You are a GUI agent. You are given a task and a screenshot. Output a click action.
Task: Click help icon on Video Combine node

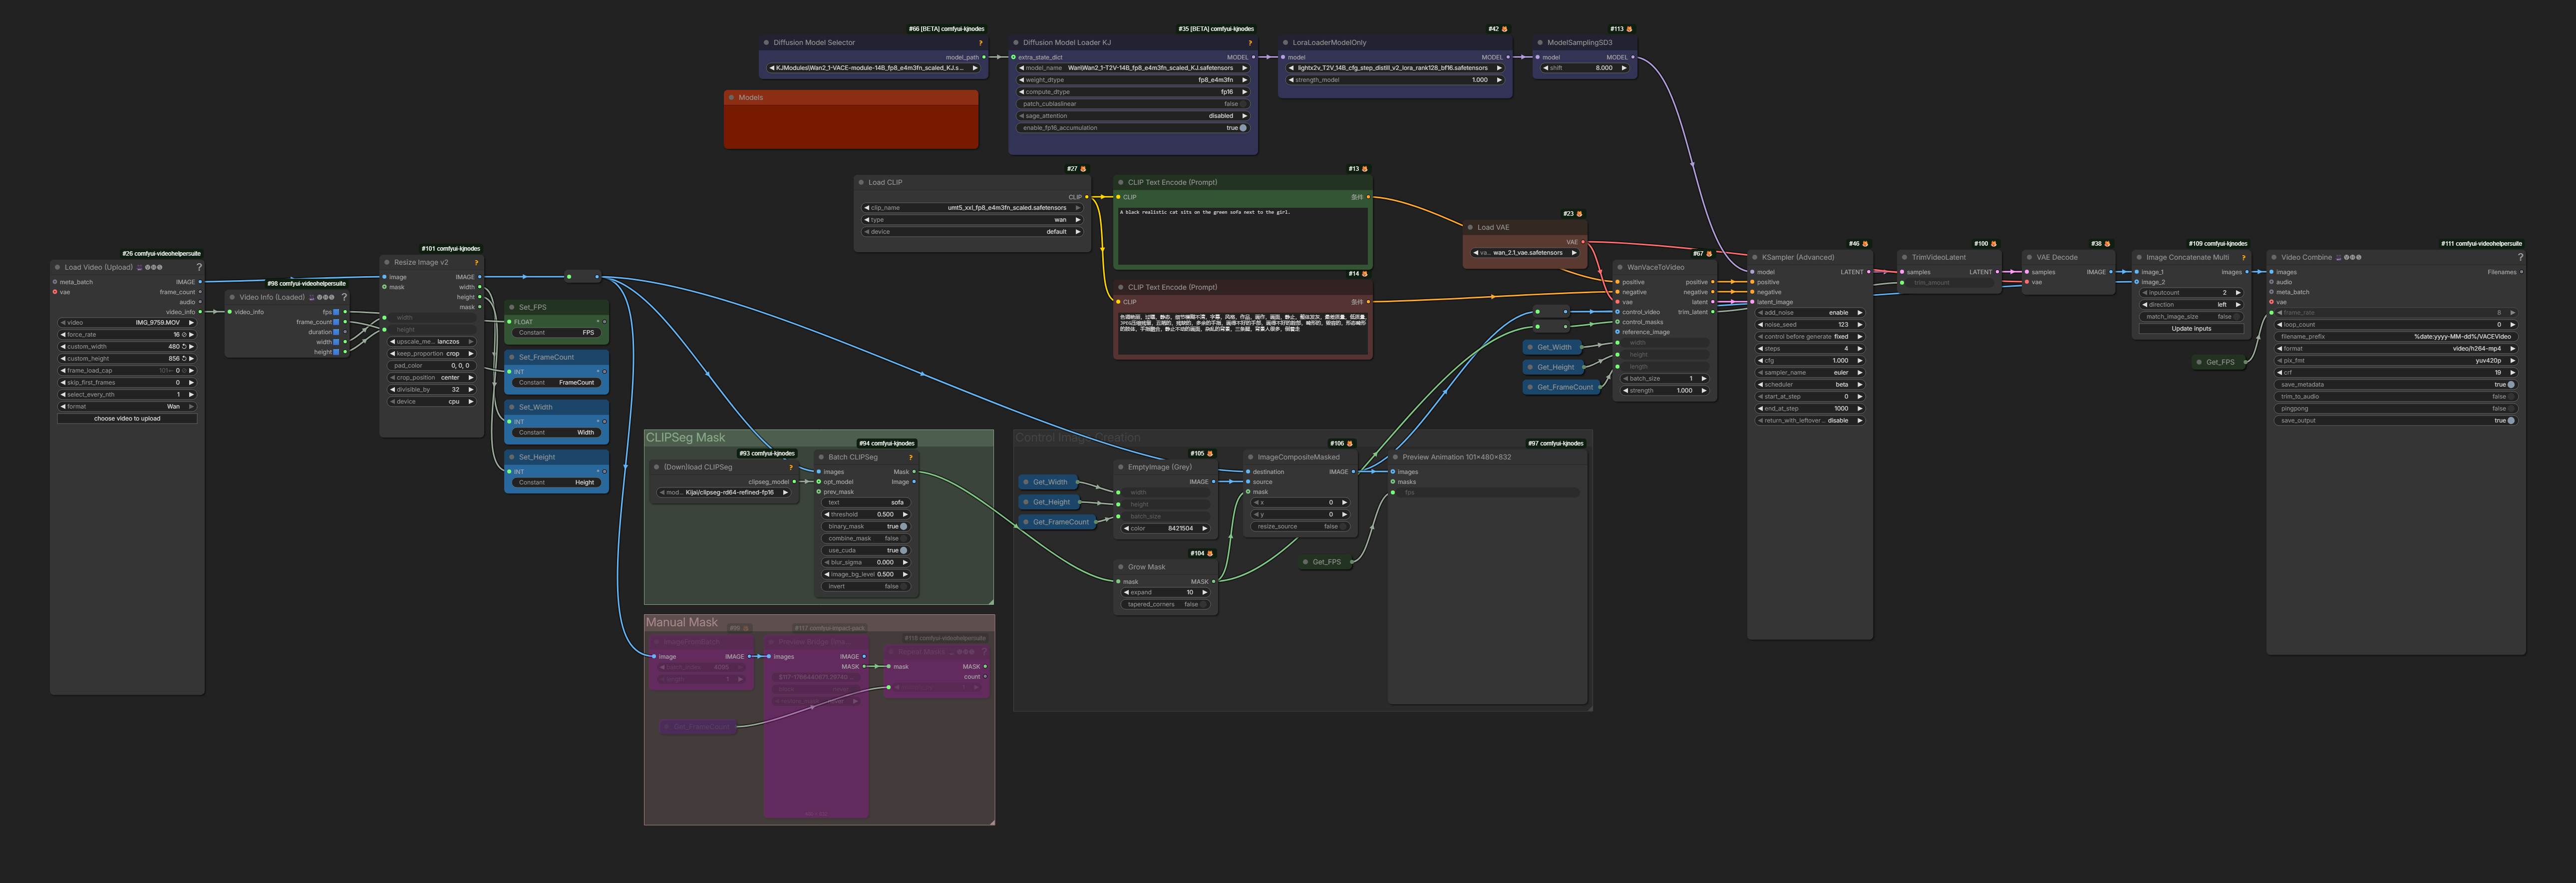(2519, 257)
